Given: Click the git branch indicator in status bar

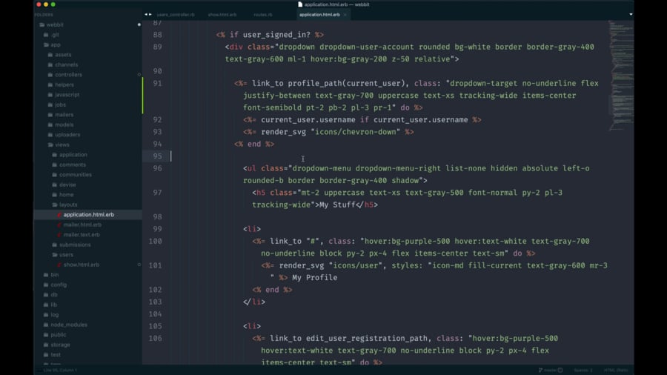Looking at the screenshot, I should click(551, 370).
